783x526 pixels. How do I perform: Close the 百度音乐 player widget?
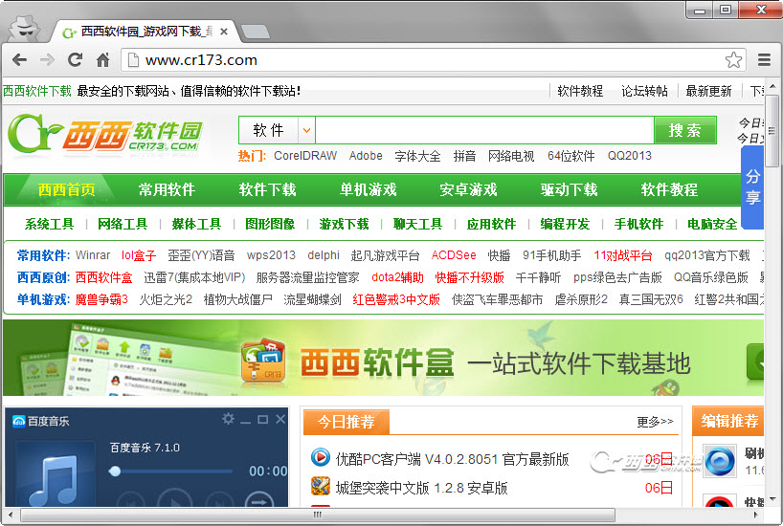[280, 419]
